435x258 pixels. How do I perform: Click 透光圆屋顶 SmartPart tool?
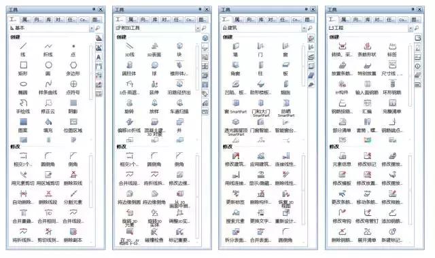coord(236,127)
